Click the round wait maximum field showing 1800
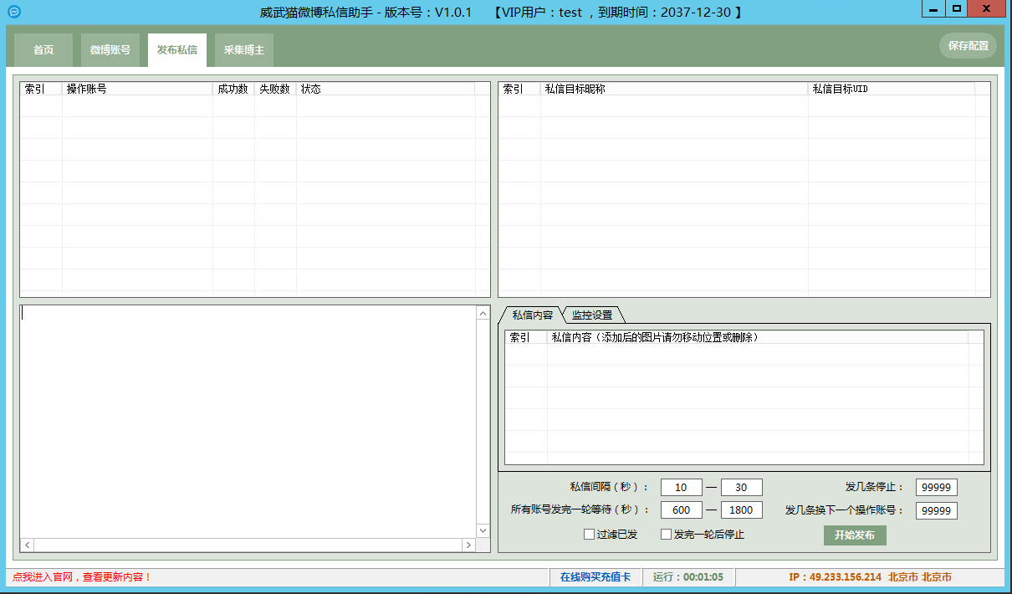 [742, 510]
